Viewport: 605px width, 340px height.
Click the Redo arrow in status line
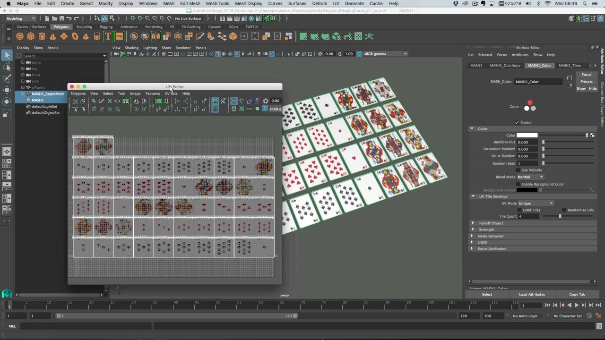(x=77, y=18)
